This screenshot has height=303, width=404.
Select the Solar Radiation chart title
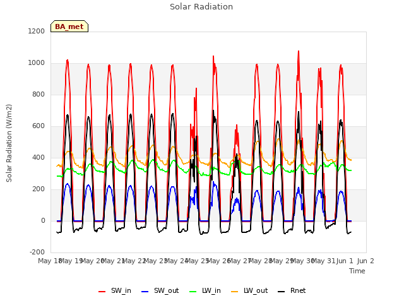(x=201, y=7)
